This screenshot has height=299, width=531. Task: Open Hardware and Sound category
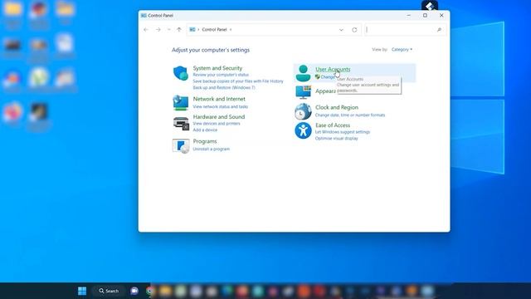coord(219,116)
